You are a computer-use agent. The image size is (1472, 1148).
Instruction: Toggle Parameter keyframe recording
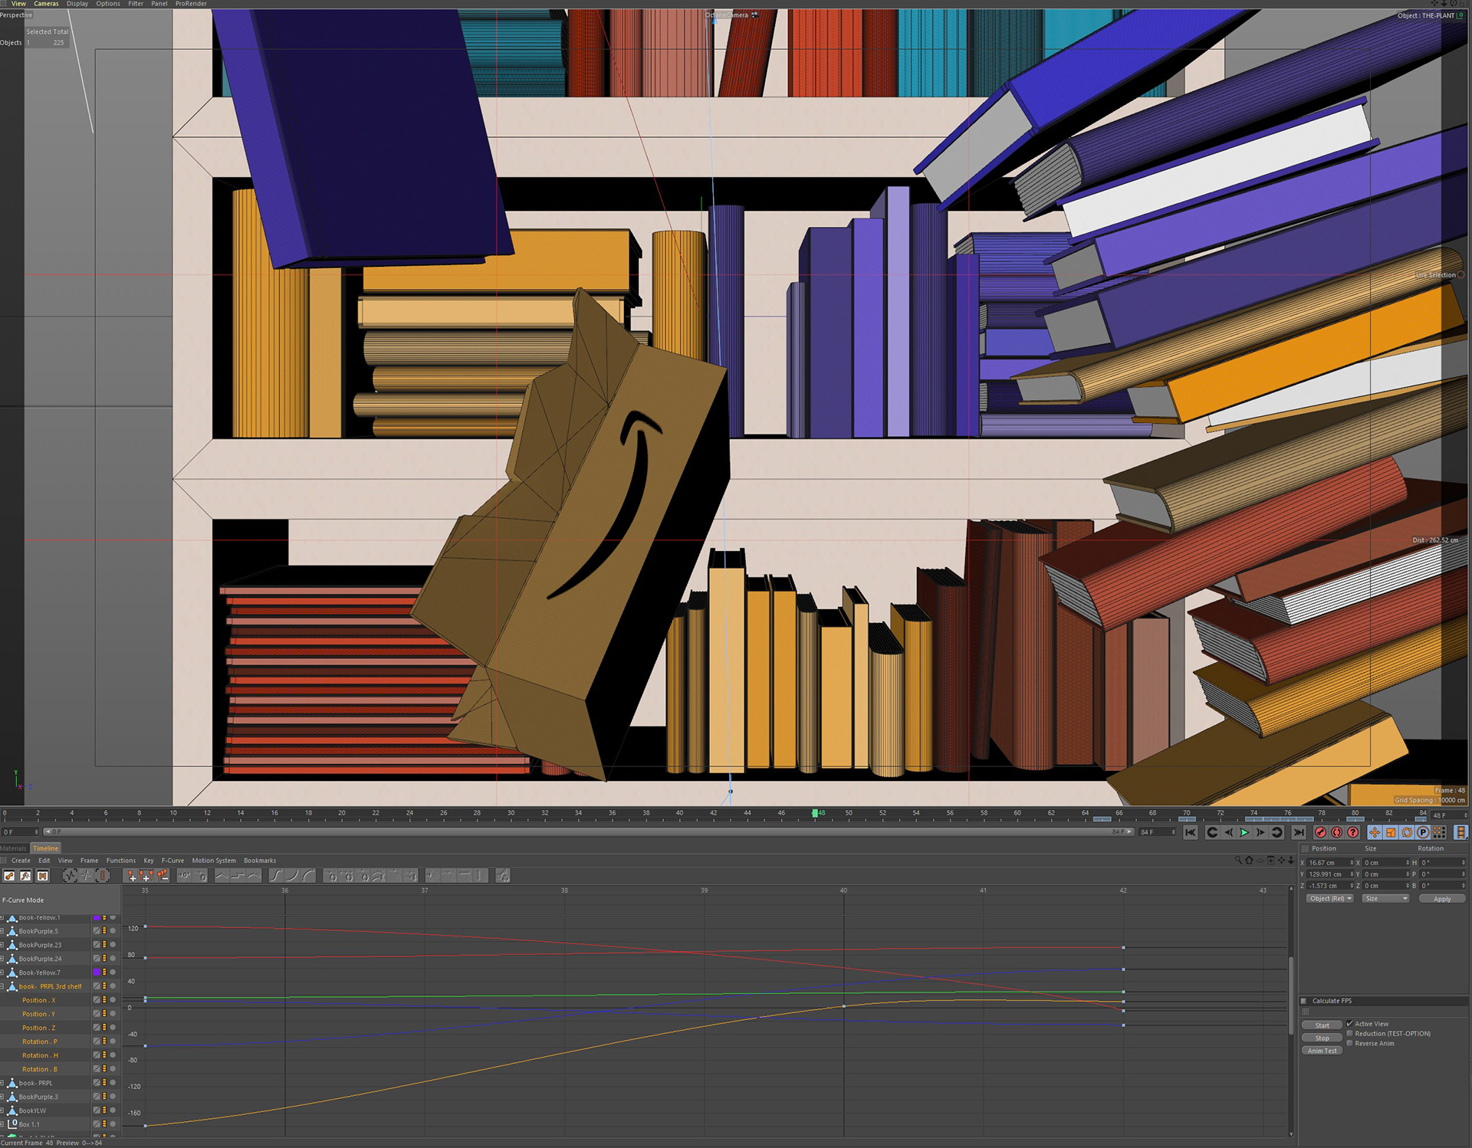click(x=1423, y=832)
